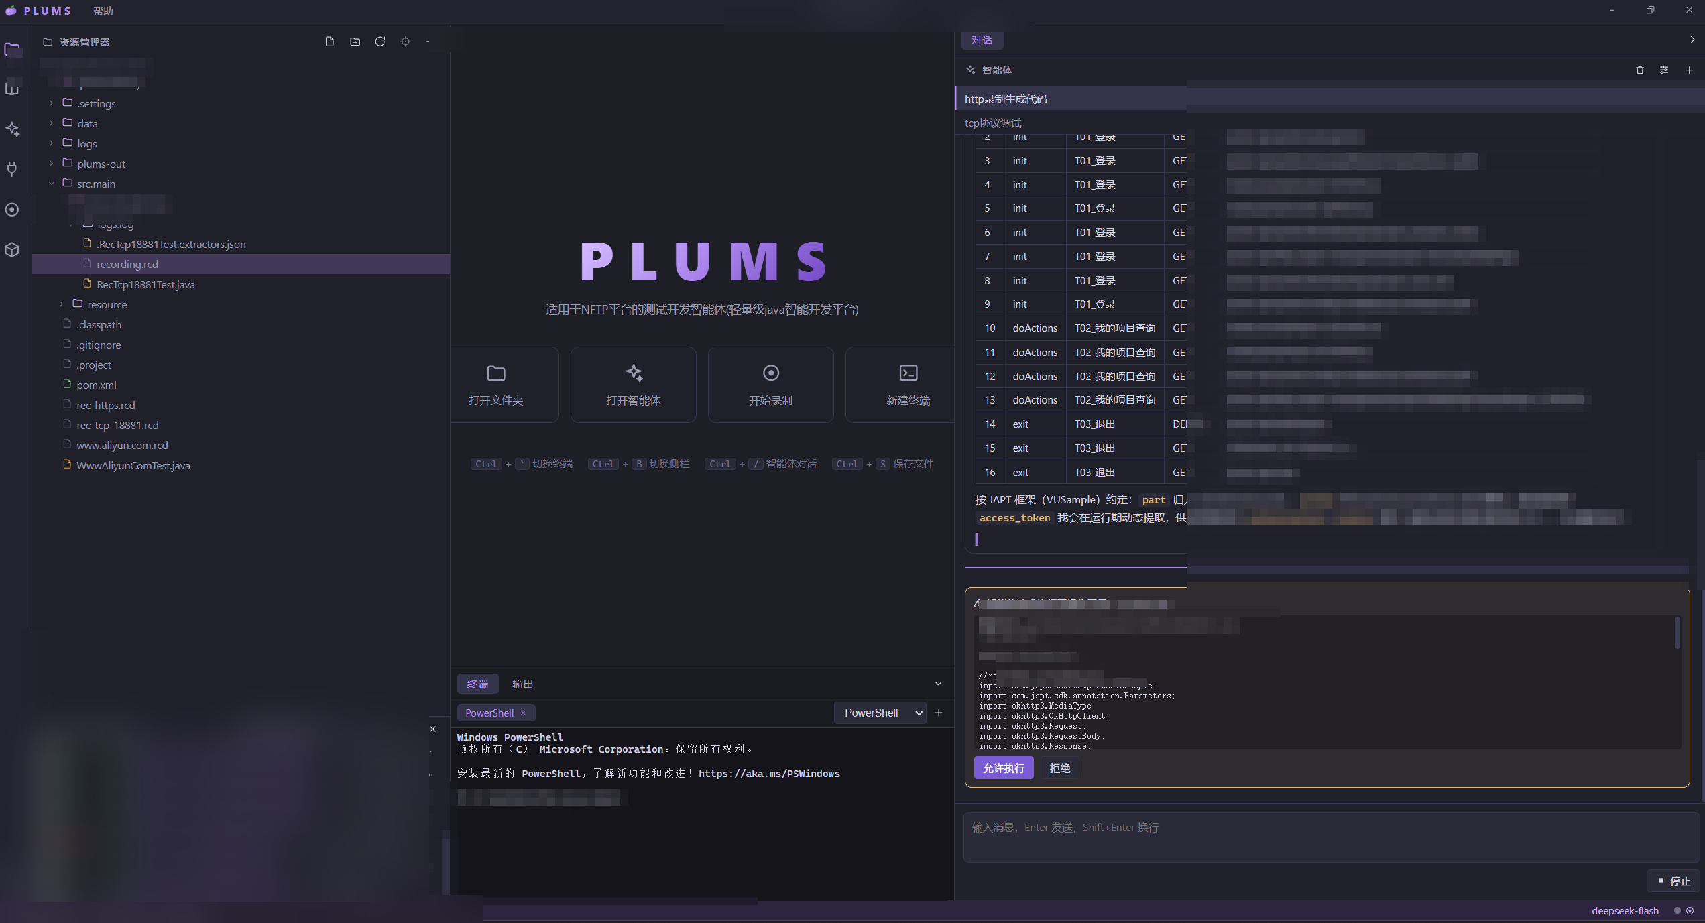Switch to the 输出 tab
1705x923 pixels.
click(x=522, y=684)
